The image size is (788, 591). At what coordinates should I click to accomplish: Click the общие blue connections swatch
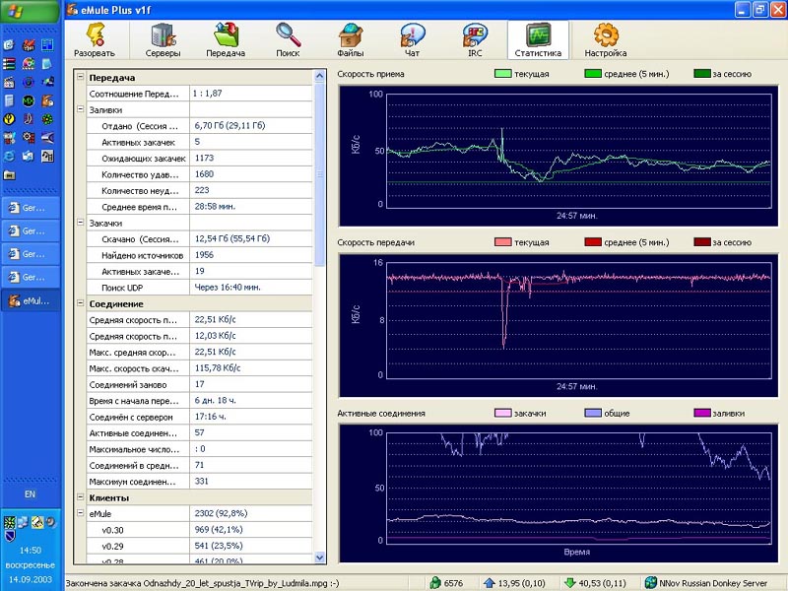click(593, 413)
